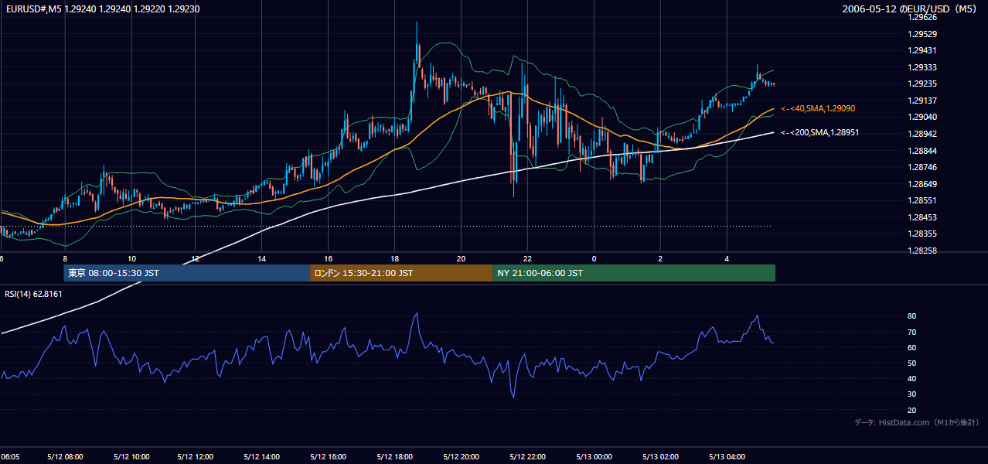Click the '5/12 16:00' bottom time label
Screen dimensions: 988x464
[329, 457]
